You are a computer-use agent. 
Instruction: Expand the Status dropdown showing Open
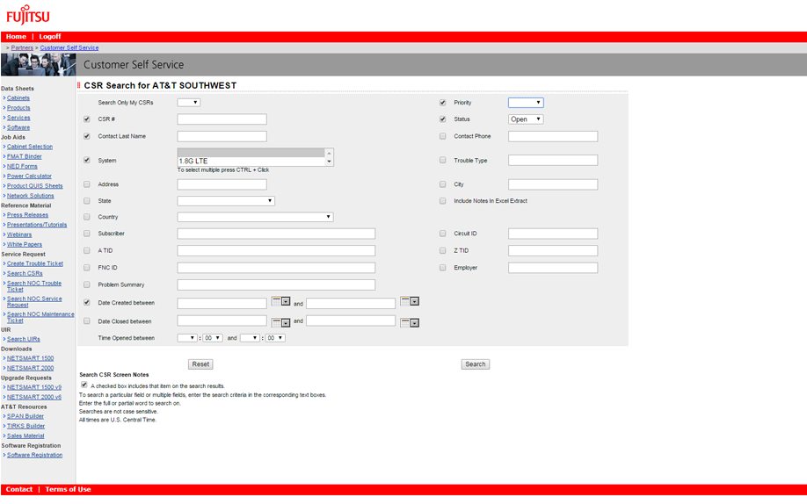[526, 119]
